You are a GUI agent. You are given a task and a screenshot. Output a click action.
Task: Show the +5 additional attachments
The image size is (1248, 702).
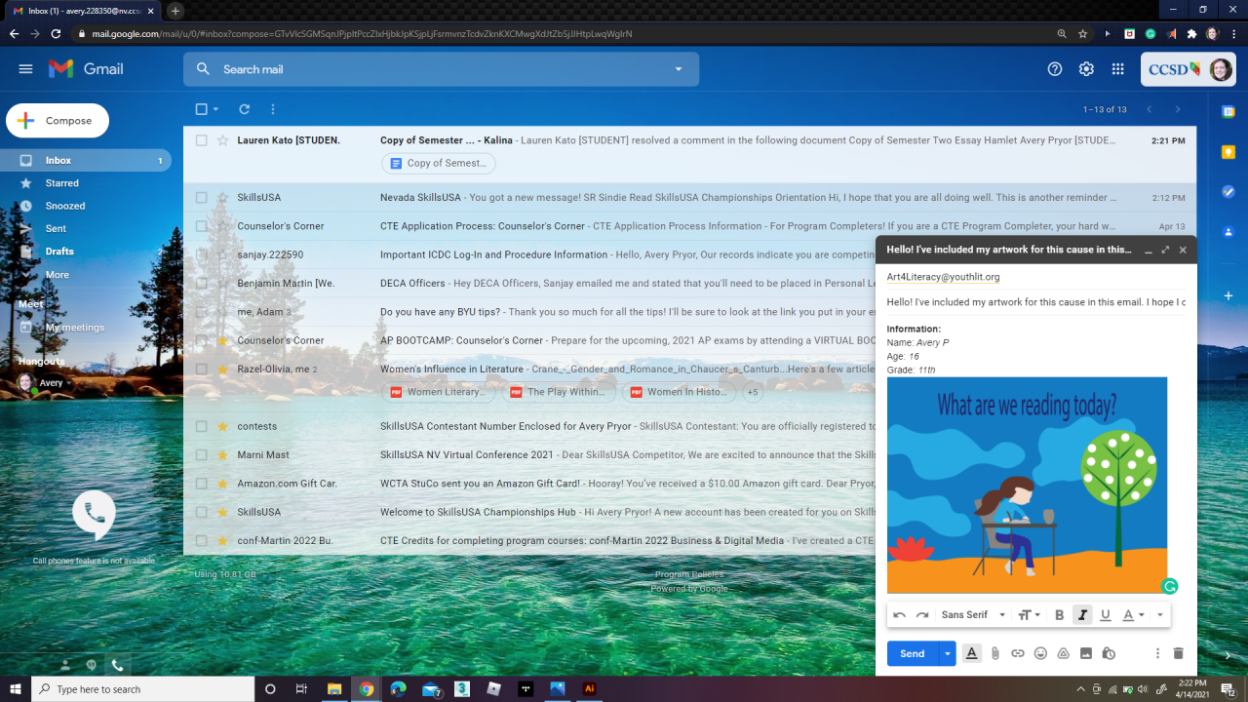point(752,392)
